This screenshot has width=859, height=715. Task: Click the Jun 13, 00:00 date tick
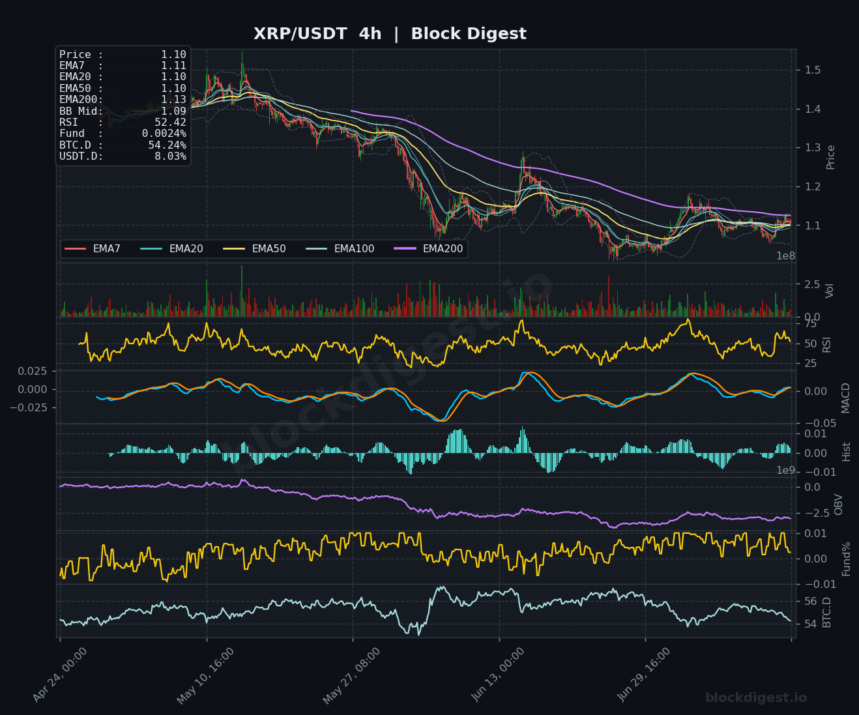coord(498,675)
